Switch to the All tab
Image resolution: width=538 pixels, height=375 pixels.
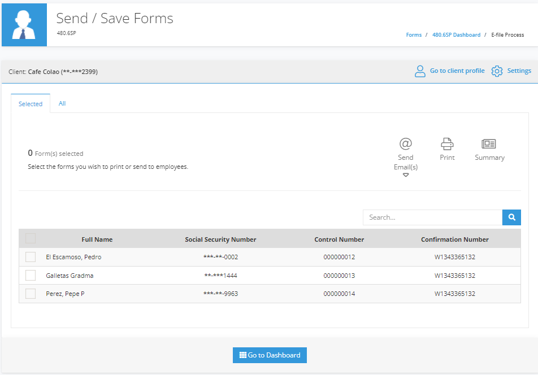tap(62, 103)
